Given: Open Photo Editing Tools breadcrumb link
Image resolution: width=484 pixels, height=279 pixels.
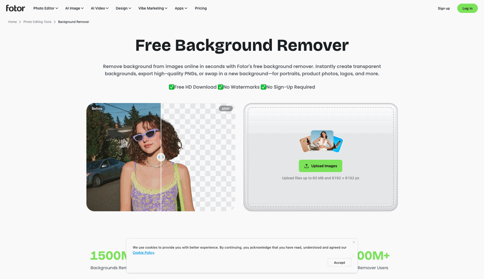Looking at the screenshot, I should click(37, 22).
